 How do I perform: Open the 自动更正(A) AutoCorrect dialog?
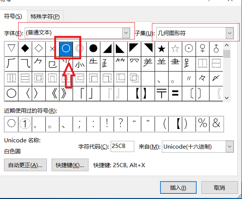pyautogui.click(x=25, y=165)
